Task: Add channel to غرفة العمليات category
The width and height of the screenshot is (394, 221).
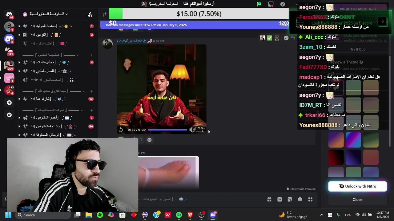Action: tap(91, 110)
